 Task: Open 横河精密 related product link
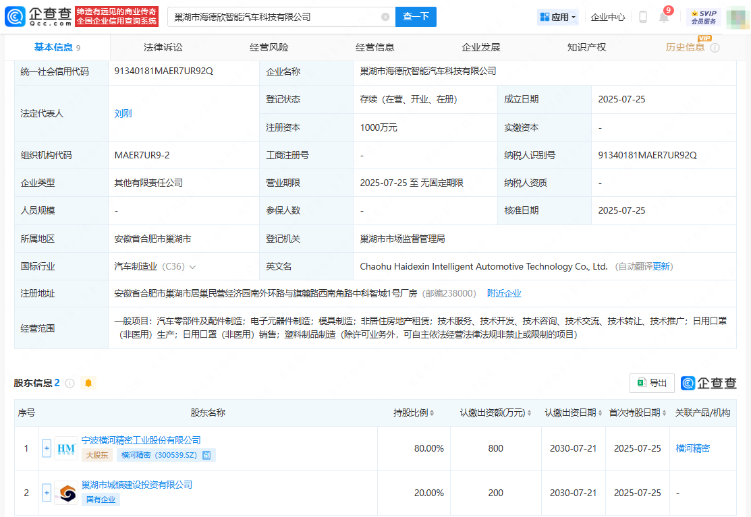point(692,449)
